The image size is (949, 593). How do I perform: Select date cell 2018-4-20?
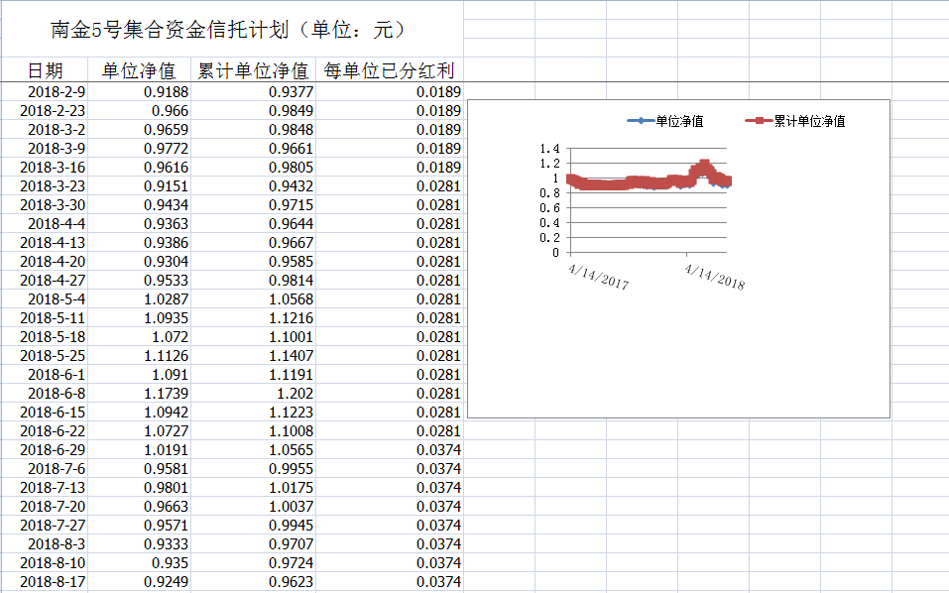pyautogui.click(x=45, y=261)
